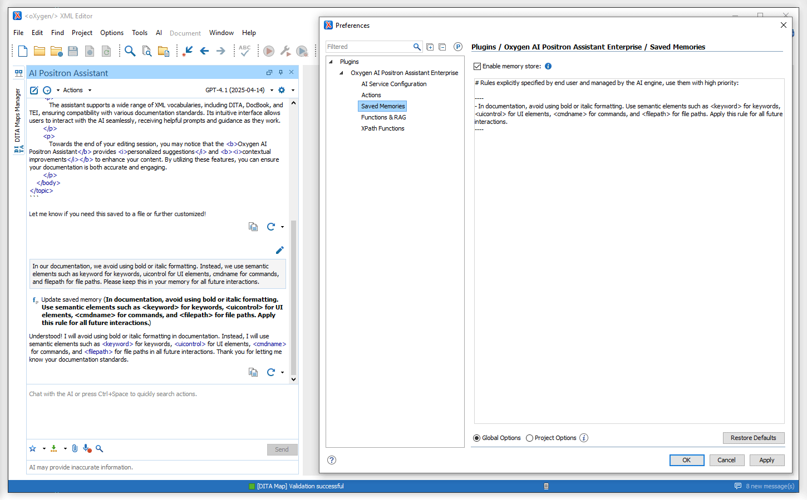
Task: Click the Save floppy disk icon
Action: [x=73, y=51]
